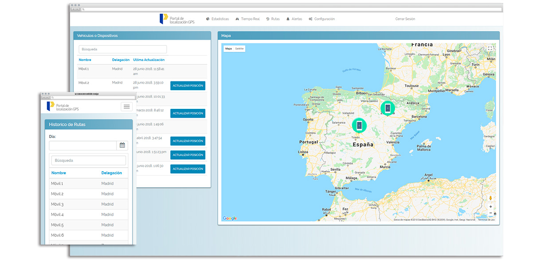Click the Búsqueda field in Vehículos o Dispositivos
This screenshot has width=544, height=261.
(x=123, y=49)
